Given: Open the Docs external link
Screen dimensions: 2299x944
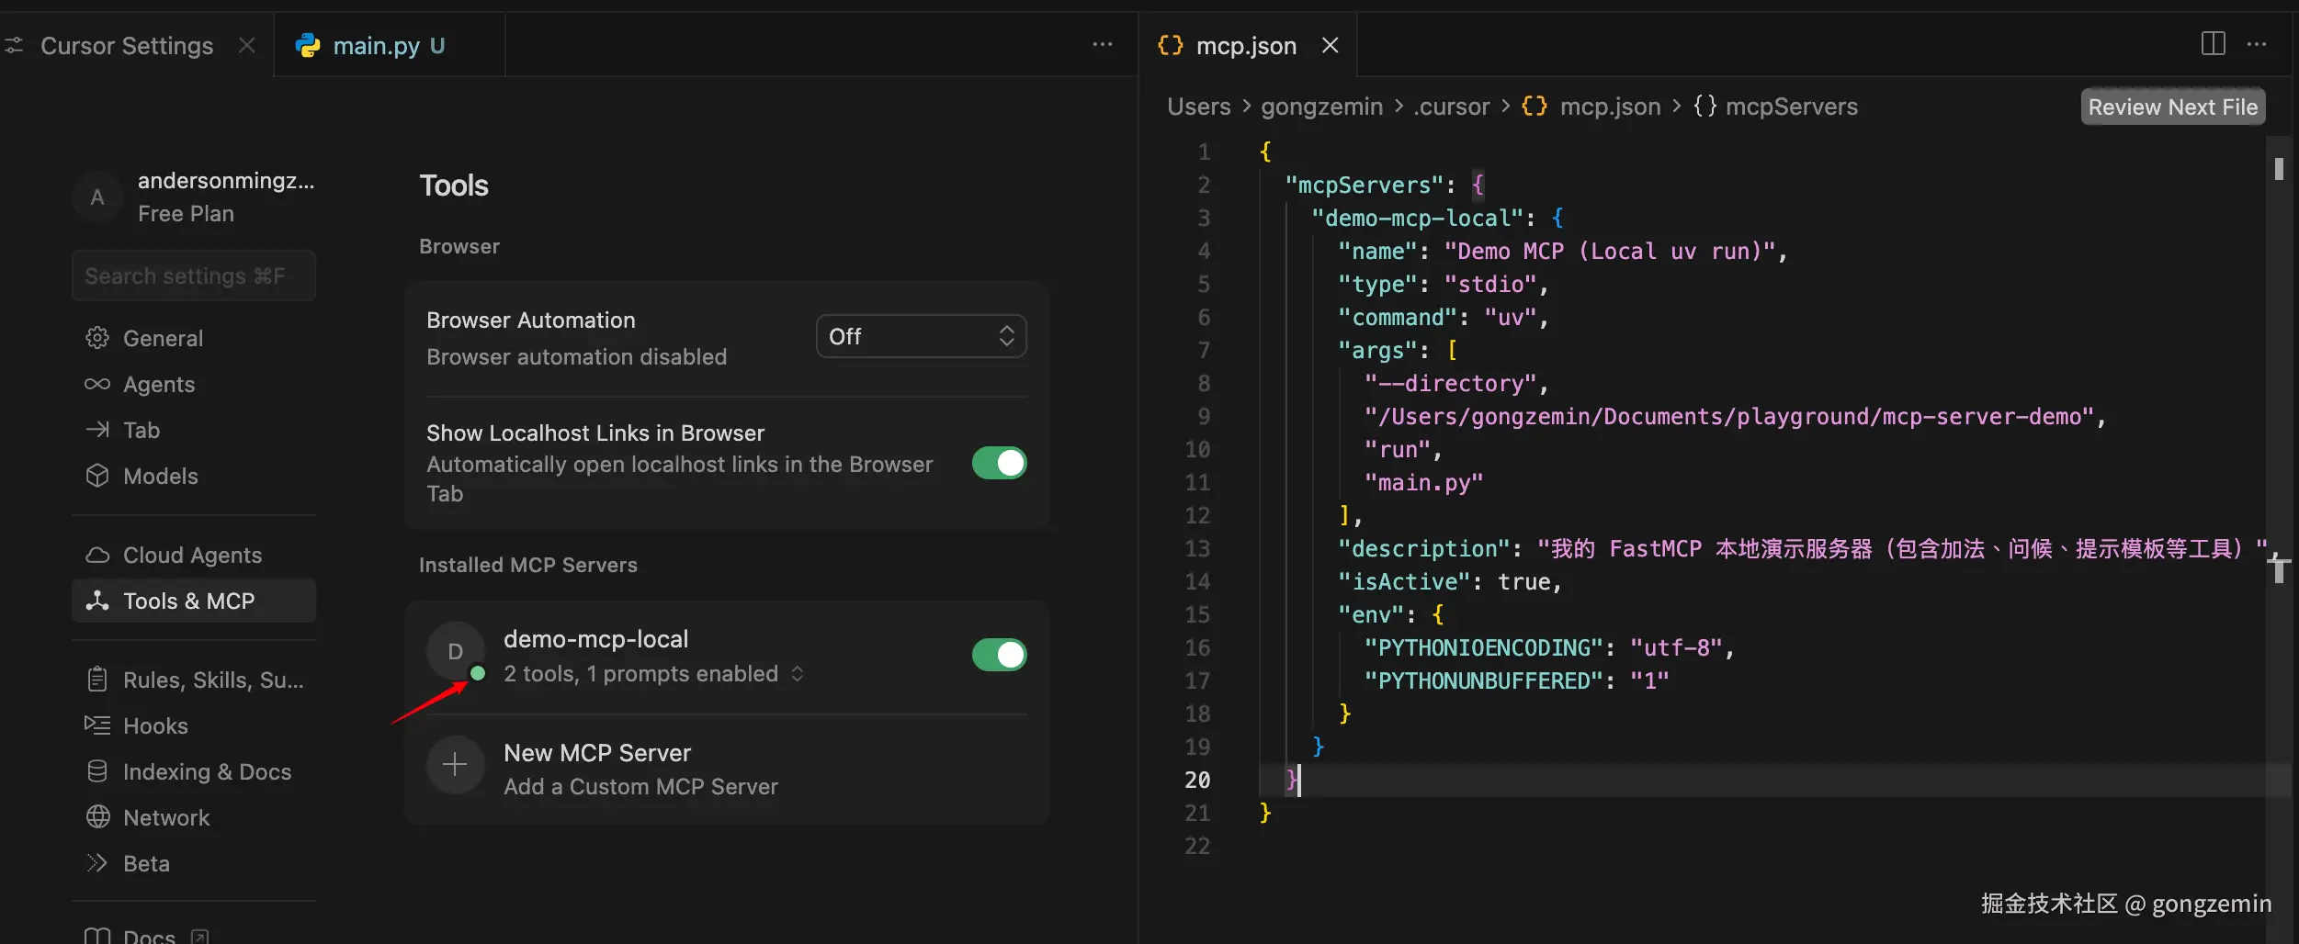Looking at the screenshot, I should click(x=148, y=936).
